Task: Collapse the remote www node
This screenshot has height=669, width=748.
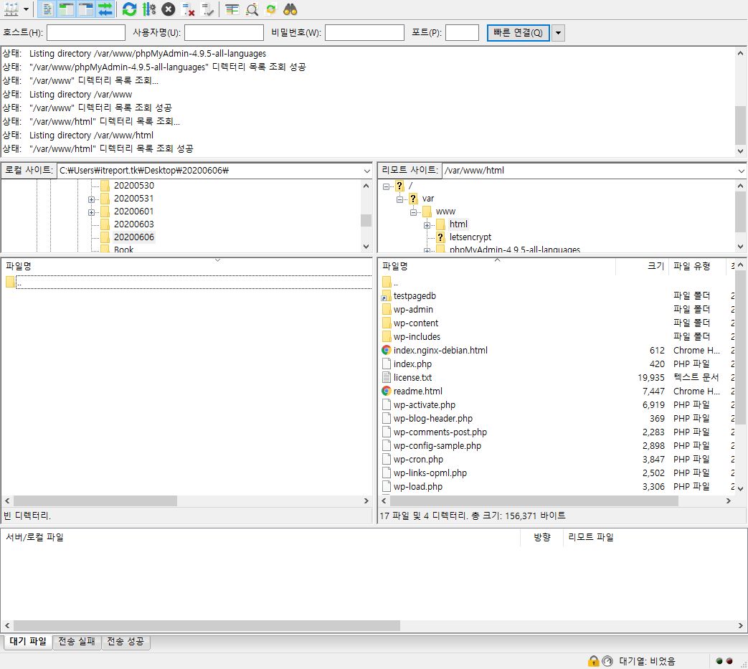Action: pos(413,212)
